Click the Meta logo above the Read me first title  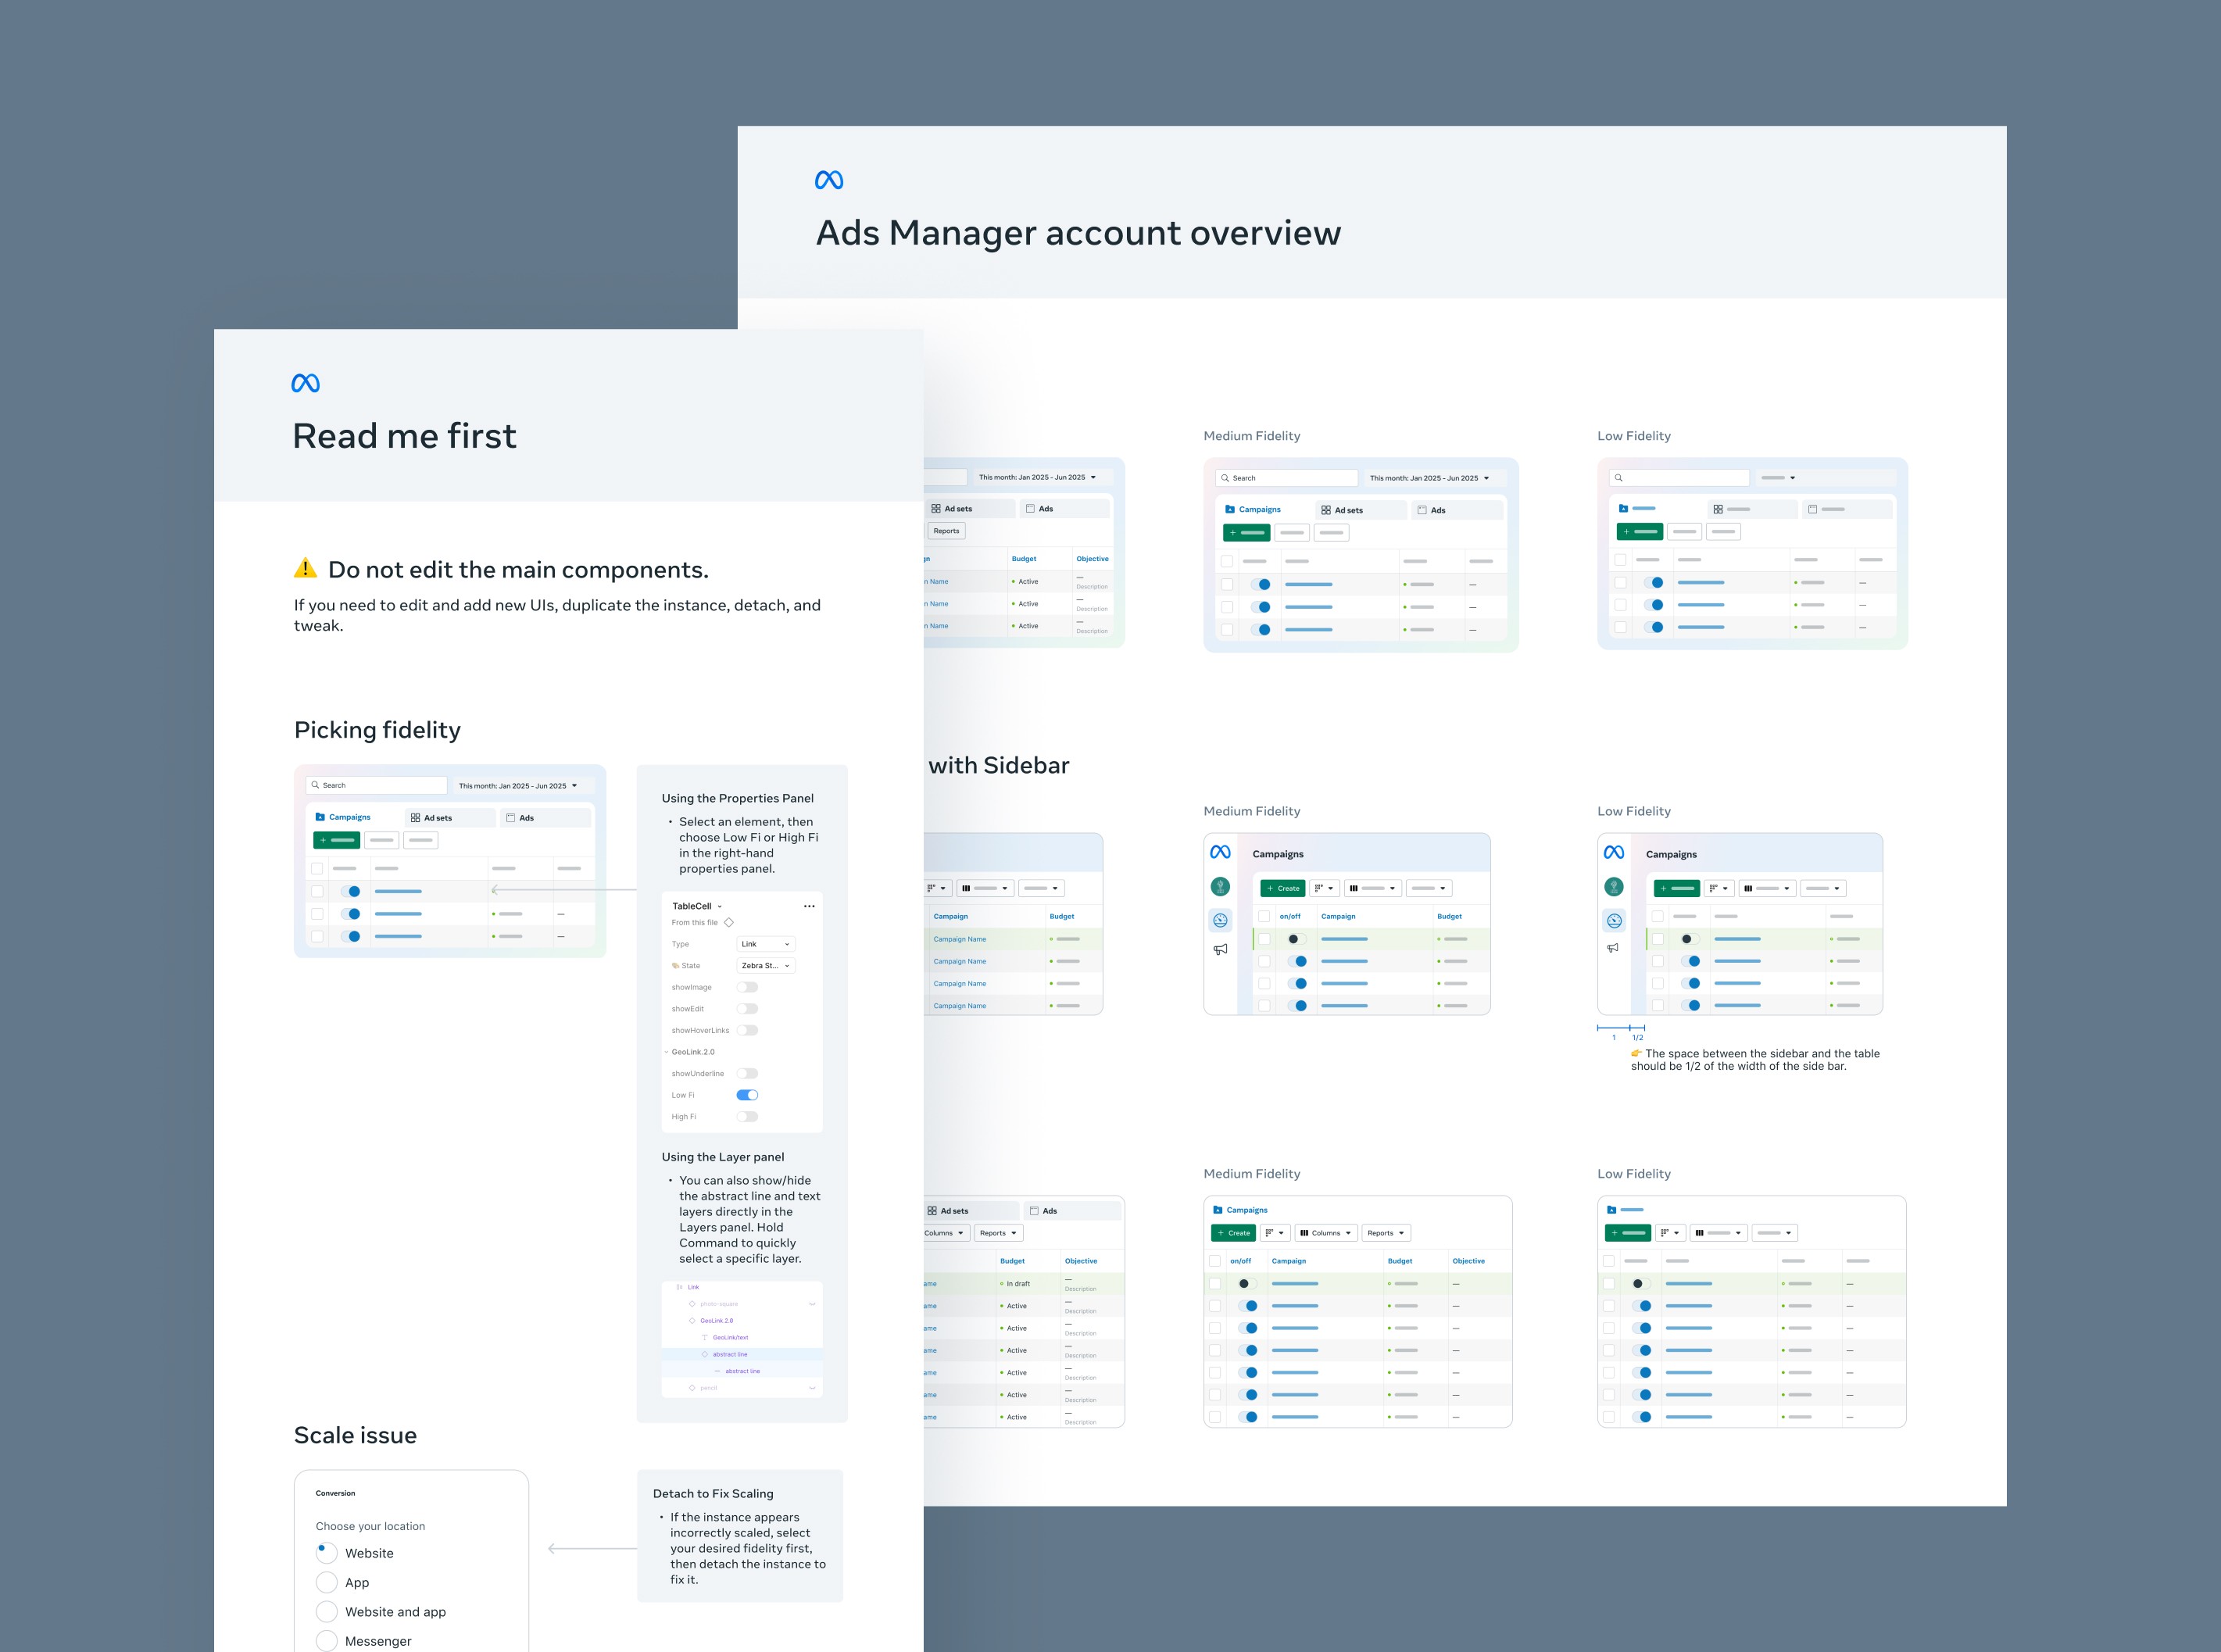pos(305,383)
